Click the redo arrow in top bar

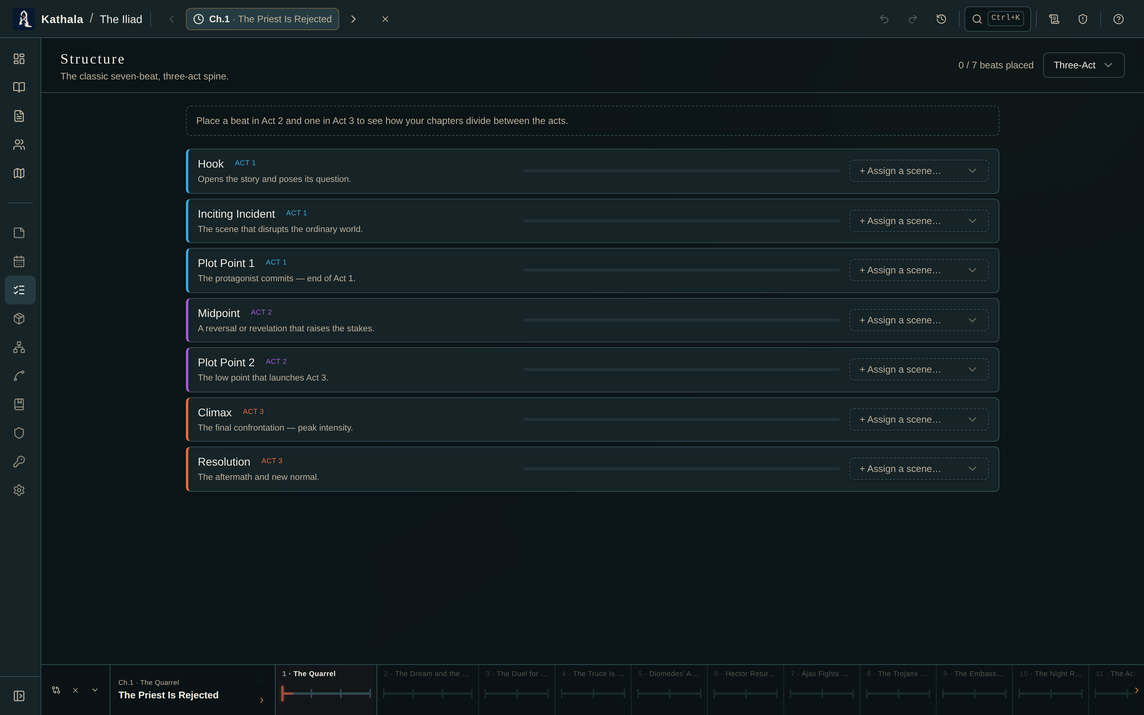coord(912,19)
